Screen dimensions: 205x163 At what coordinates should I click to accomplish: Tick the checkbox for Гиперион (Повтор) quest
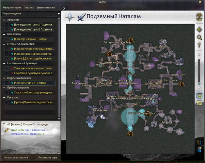[6, 39]
